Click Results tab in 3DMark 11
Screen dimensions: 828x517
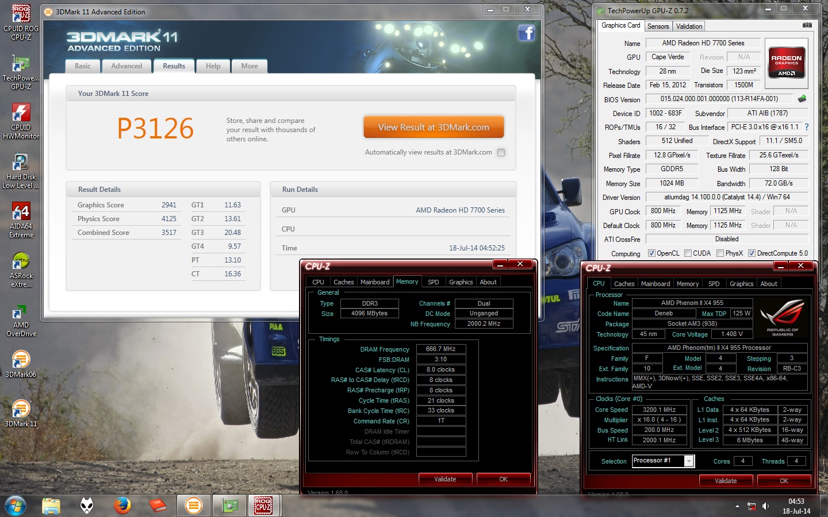174,66
